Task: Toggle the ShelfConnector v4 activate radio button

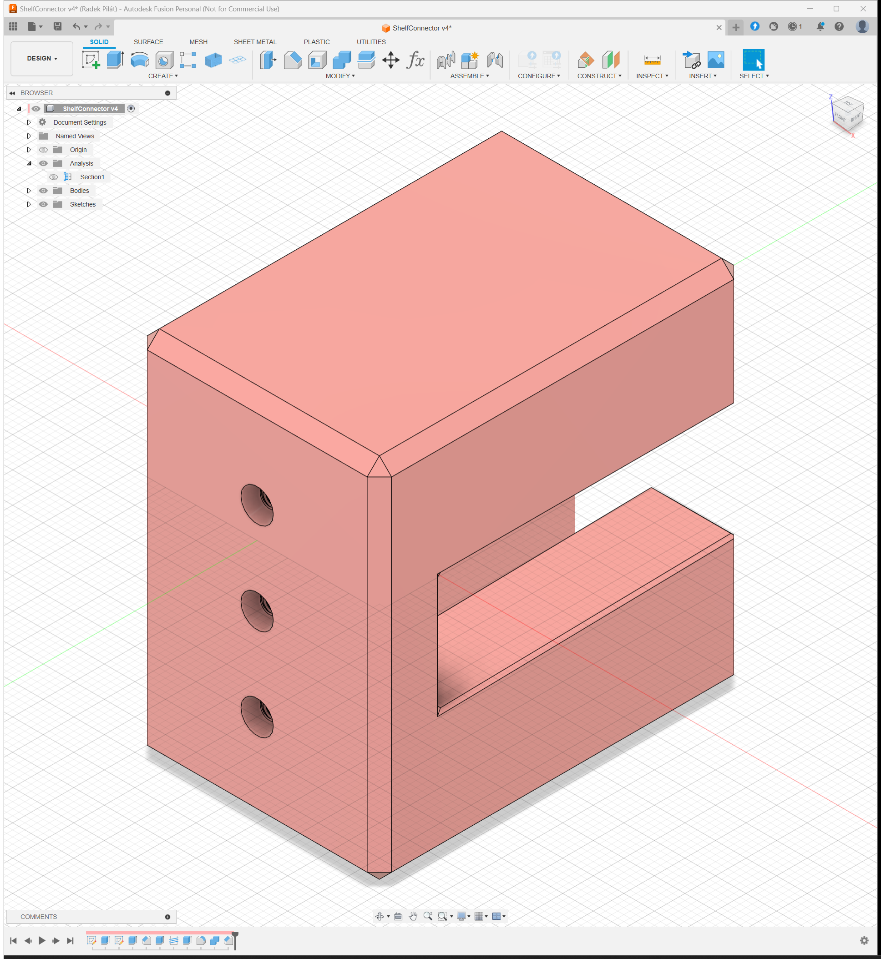Action: point(131,109)
